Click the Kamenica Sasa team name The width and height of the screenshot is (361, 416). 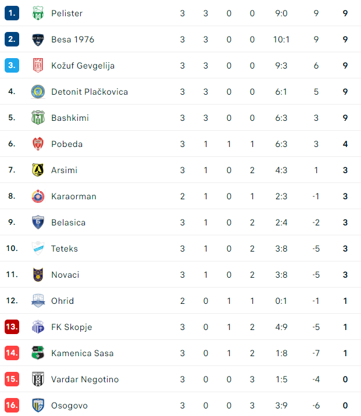pyautogui.click(x=82, y=353)
